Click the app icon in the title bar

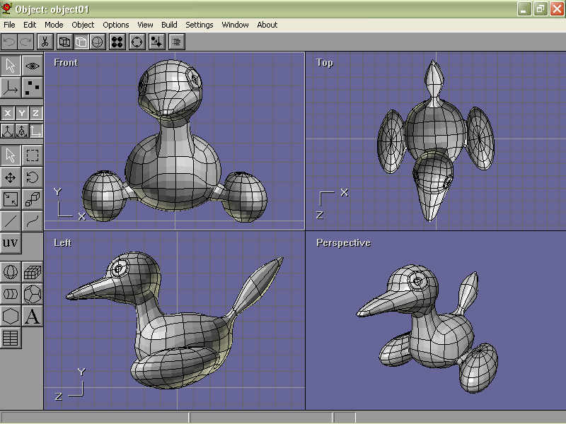(6, 8)
